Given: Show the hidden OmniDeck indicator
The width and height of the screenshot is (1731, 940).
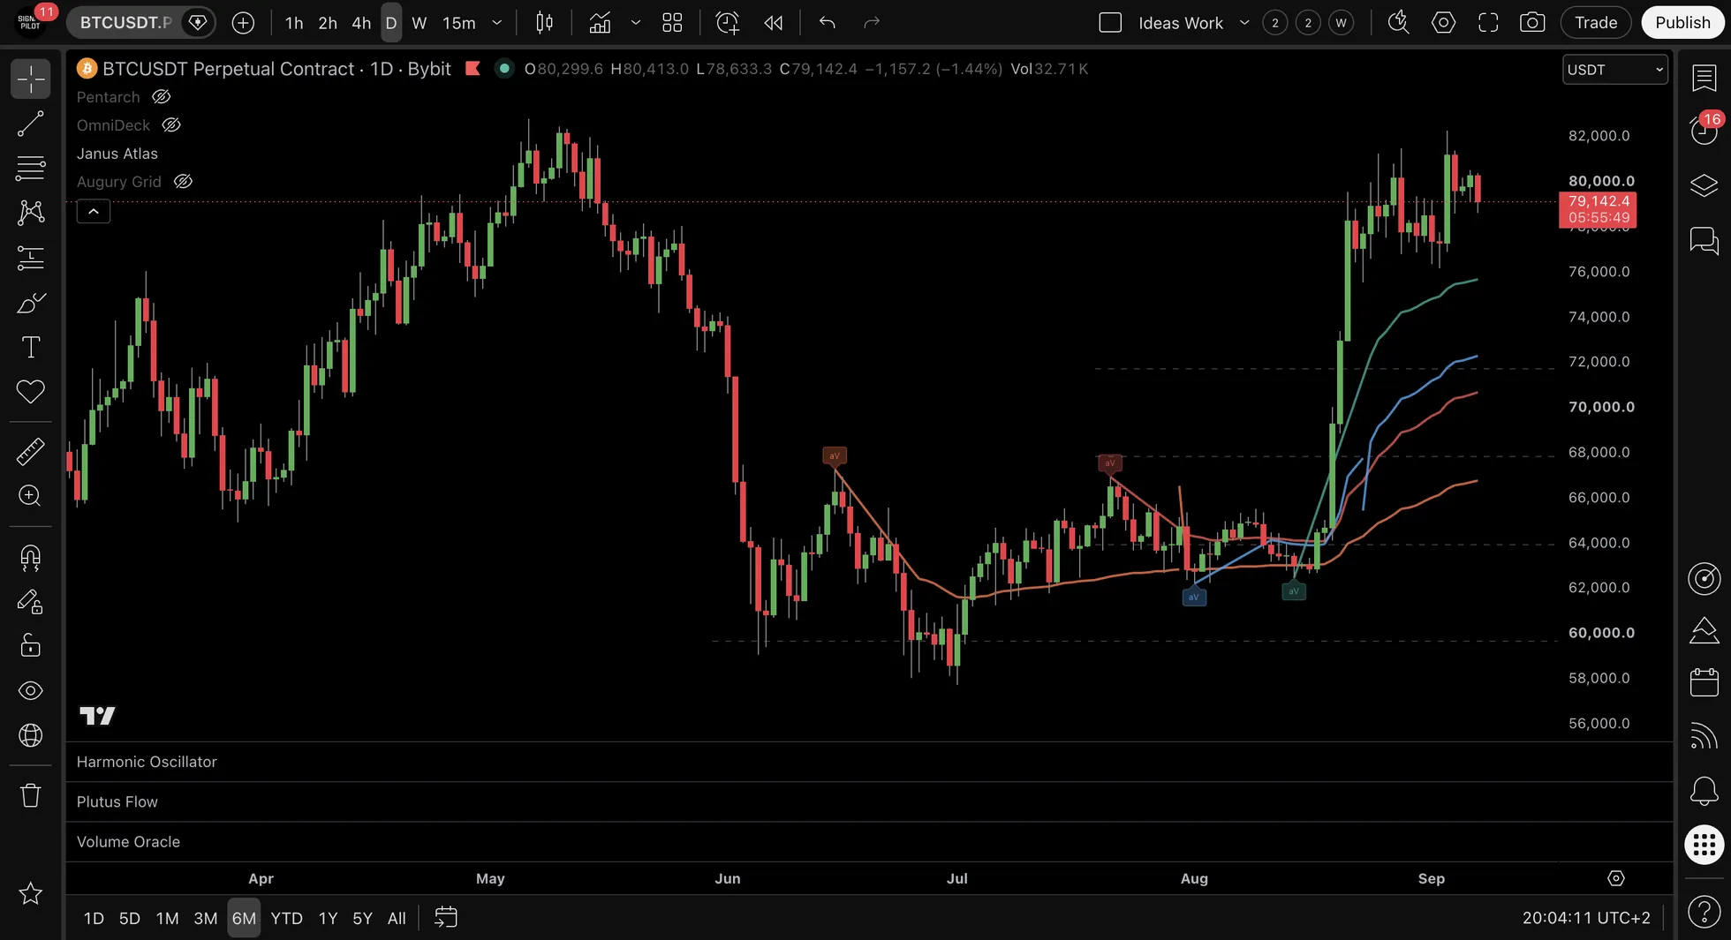Looking at the screenshot, I should [x=171, y=125].
